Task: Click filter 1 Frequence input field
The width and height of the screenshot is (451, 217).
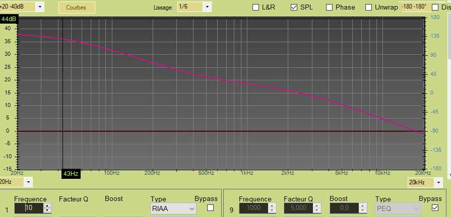Action: [28, 208]
